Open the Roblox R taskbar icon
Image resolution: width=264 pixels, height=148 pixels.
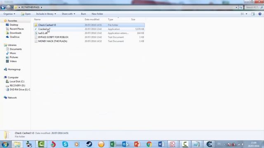173,144
